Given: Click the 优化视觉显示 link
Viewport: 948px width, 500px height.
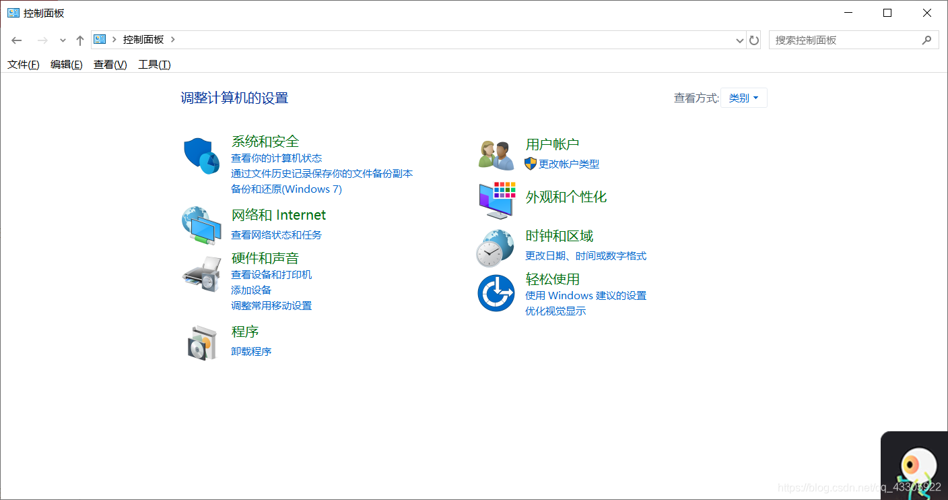Looking at the screenshot, I should click(x=555, y=311).
